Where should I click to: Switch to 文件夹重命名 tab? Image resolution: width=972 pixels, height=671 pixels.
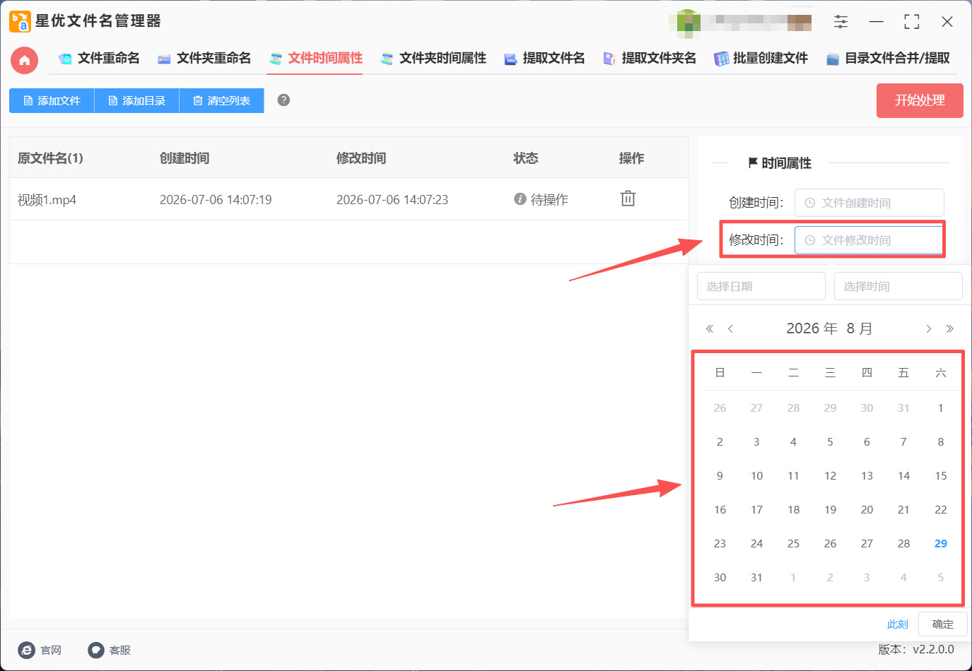click(x=204, y=58)
